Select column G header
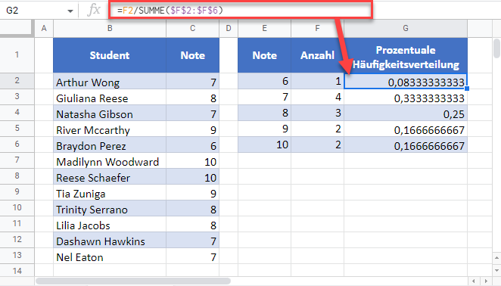This screenshot has width=501, height=286. point(406,29)
